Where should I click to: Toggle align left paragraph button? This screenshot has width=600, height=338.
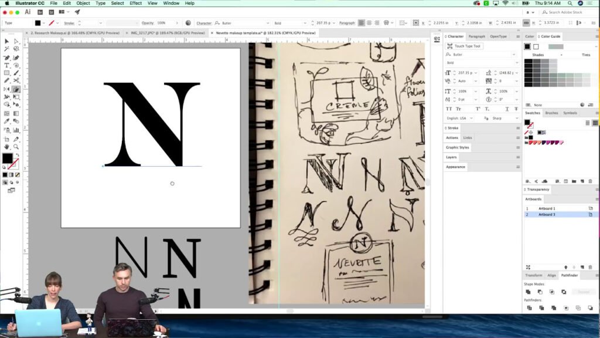point(361,23)
